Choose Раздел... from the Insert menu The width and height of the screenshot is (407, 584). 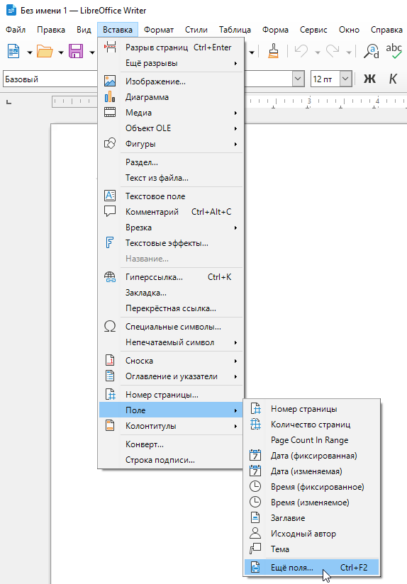(x=172, y=162)
